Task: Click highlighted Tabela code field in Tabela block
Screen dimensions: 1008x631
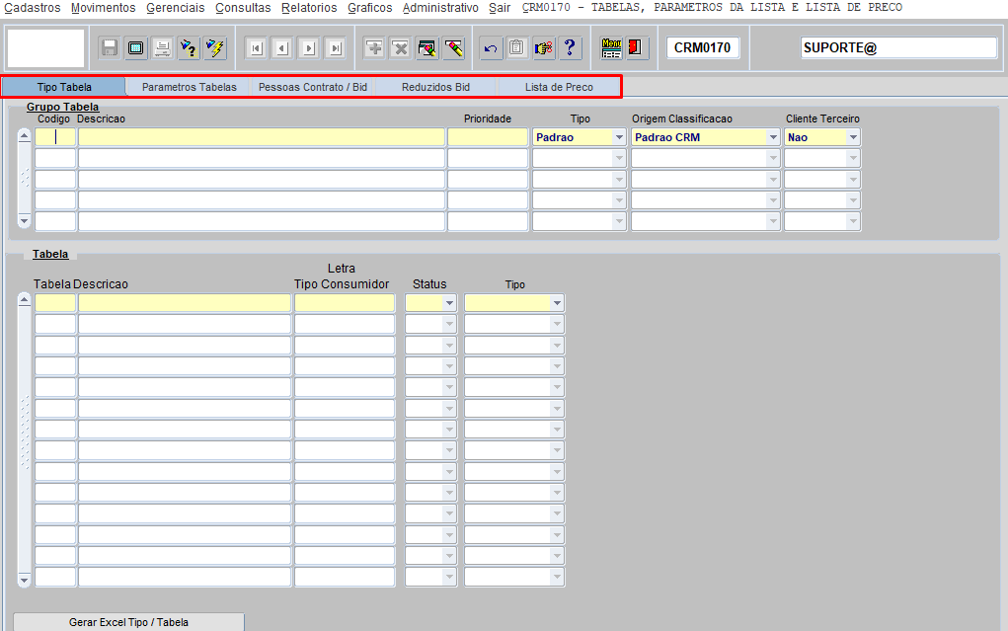Action: click(55, 303)
